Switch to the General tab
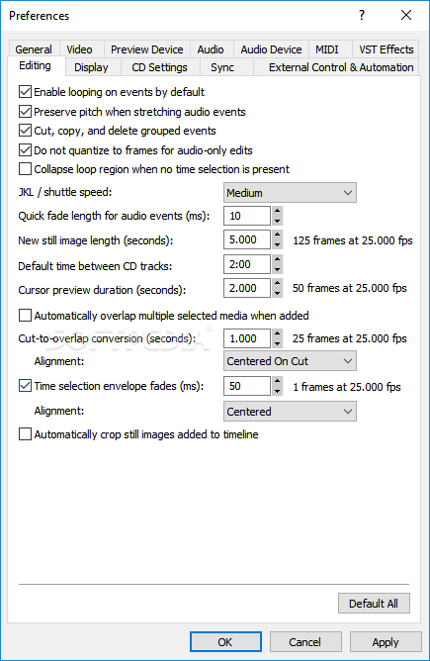The height and width of the screenshot is (661, 430). point(34,49)
